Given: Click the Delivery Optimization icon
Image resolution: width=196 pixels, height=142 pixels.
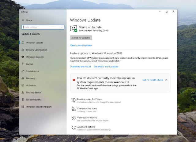Looking at the screenshot, I should [23, 50].
